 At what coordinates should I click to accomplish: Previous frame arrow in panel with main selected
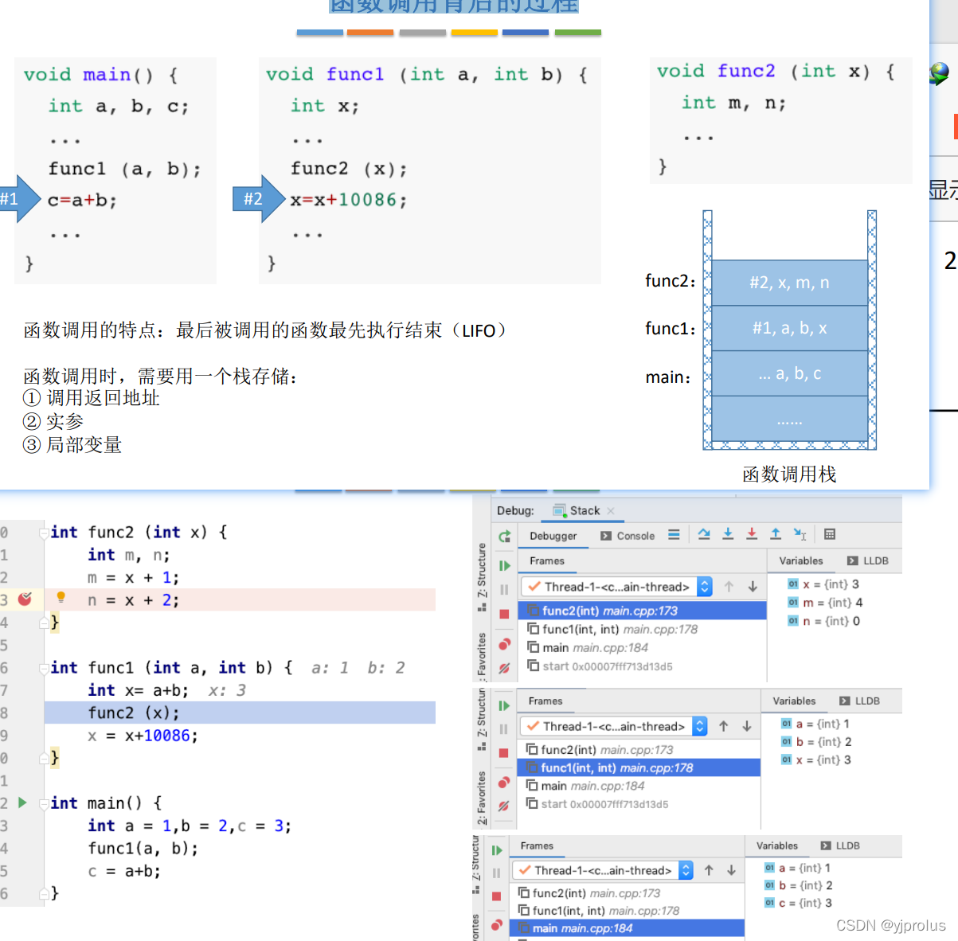[x=709, y=870]
